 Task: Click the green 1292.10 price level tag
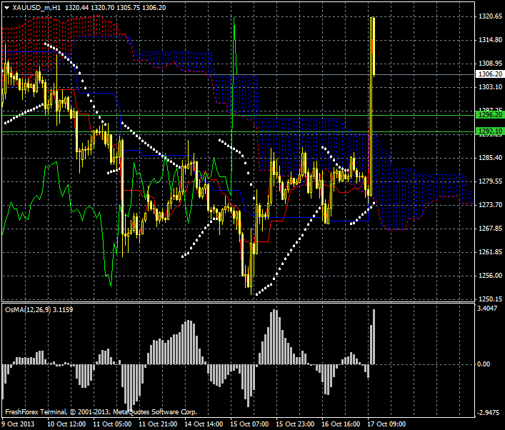point(489,131)
